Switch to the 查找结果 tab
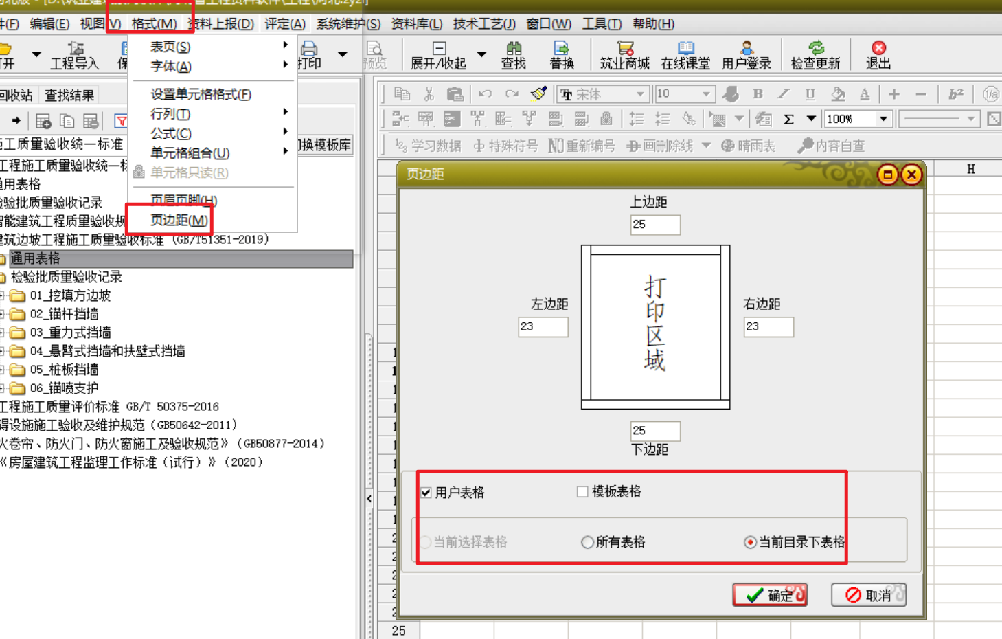The height and width of the screenshot is (639, 1002). [x=69, y=96]
